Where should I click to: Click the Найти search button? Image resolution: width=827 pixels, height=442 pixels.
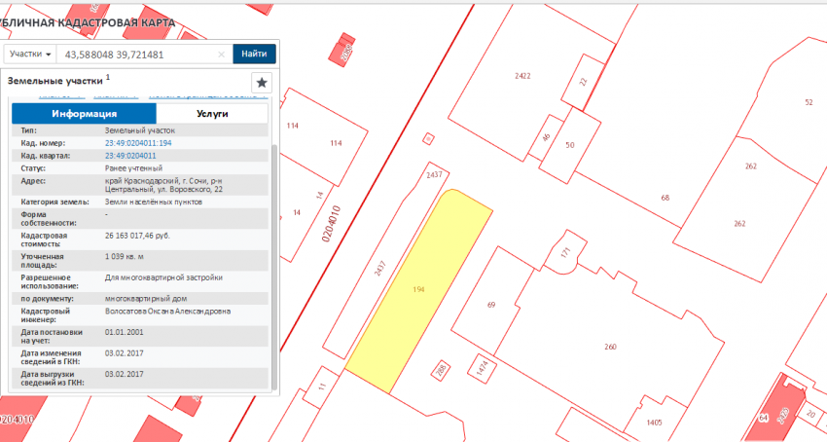[255, 55]
